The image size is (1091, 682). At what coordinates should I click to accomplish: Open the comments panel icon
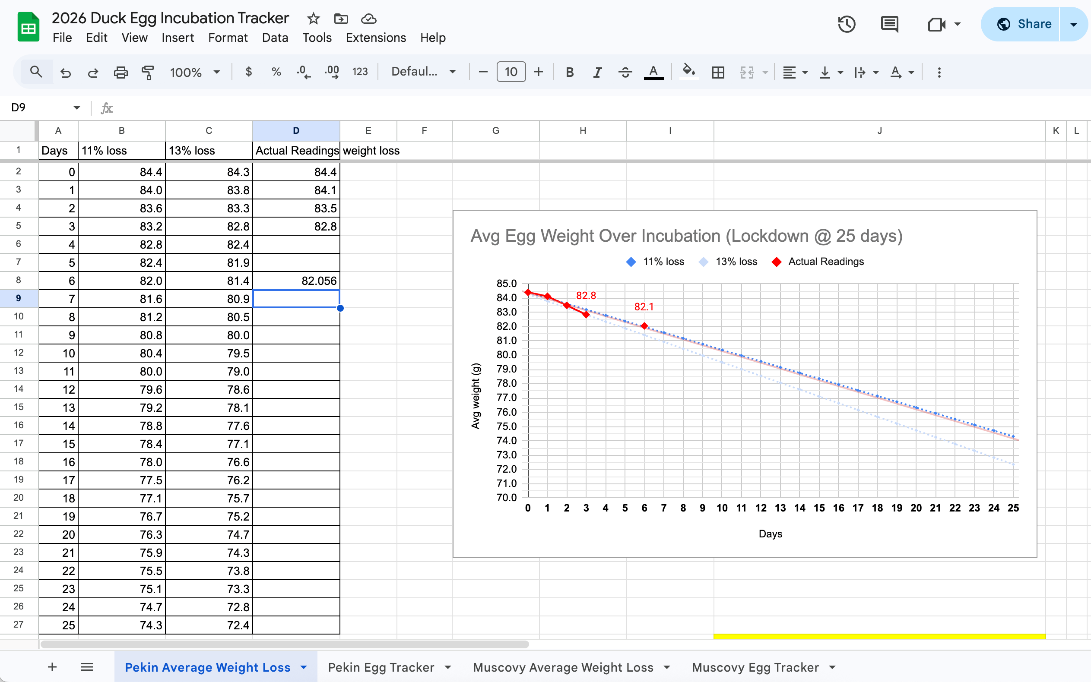pyautogui.click(x=889, y=24)
